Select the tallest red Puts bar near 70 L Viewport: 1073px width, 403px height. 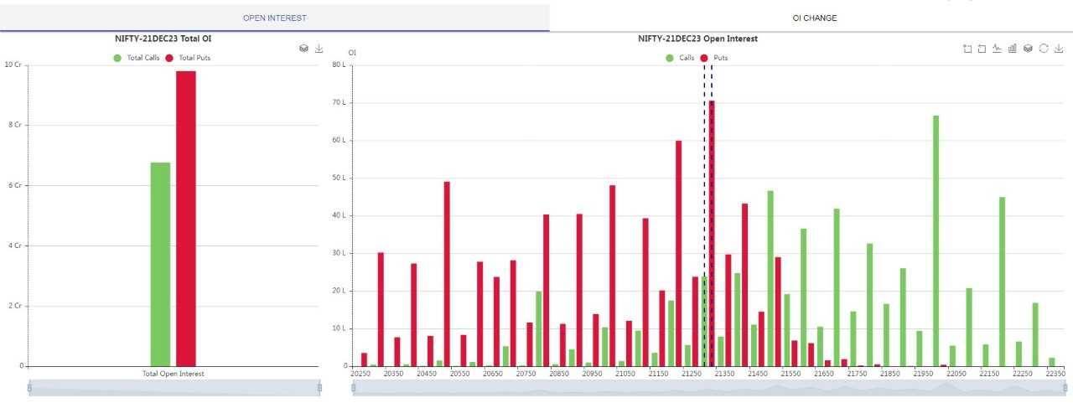[x=712, y=234]
